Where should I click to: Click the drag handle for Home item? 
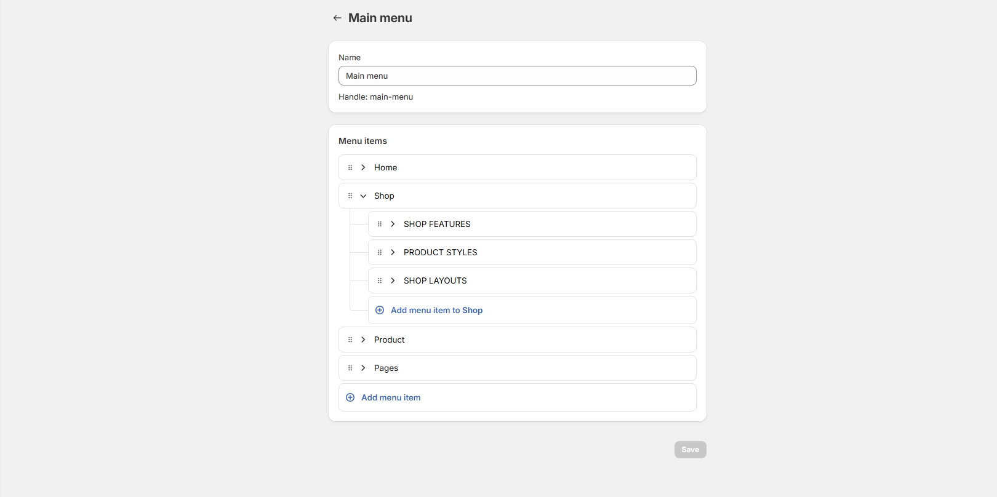point(350,167)
